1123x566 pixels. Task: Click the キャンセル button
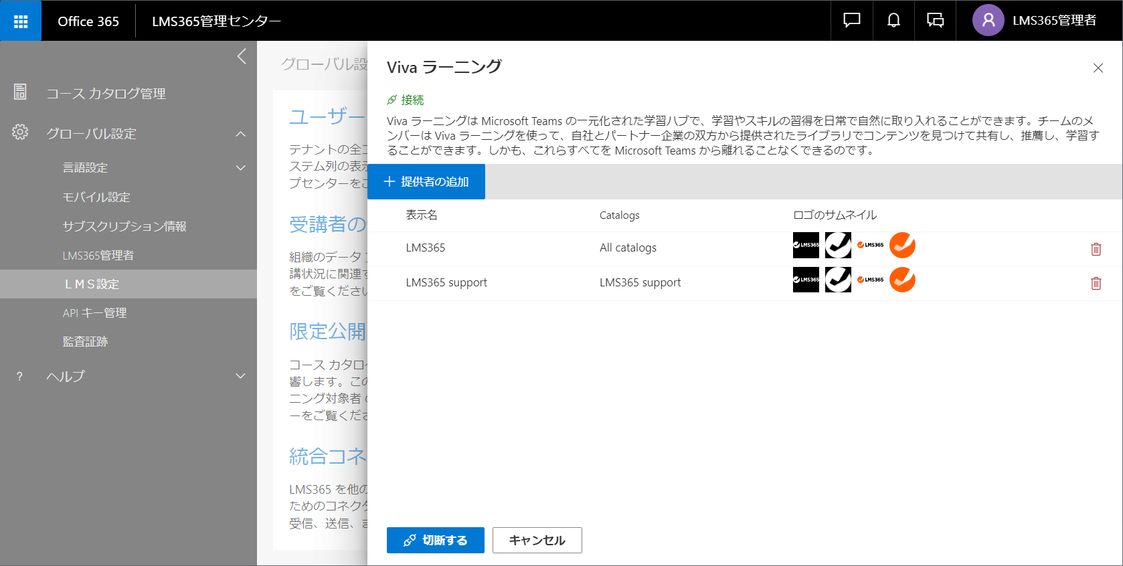tap(537, 540)
